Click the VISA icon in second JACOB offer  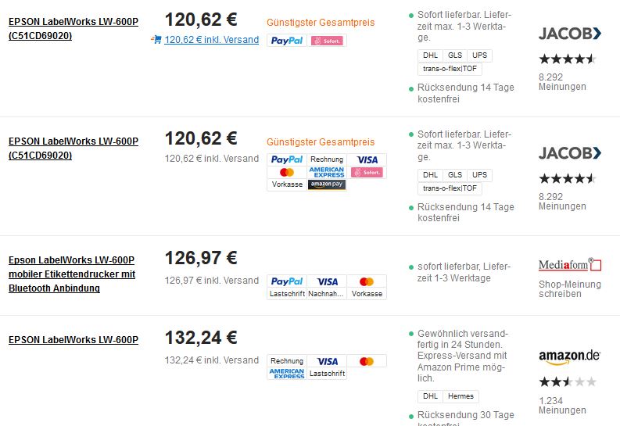(x=367, y=159)
